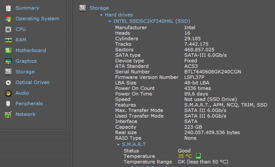Collapse the INTEL SSDSC2KF240H6L drive node
The height and width of the screenshot is (167, 275).
point(110,21)
